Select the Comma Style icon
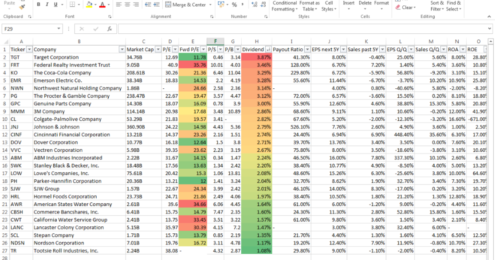Image resolution: width=495 pixels, height=260 pixels. [243, 4]
